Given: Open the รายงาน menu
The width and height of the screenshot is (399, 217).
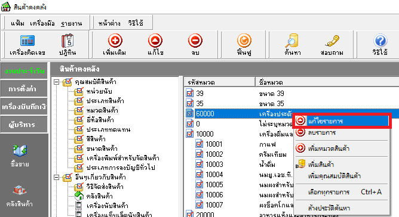Looking at the screenshot, I should (71, 23).
